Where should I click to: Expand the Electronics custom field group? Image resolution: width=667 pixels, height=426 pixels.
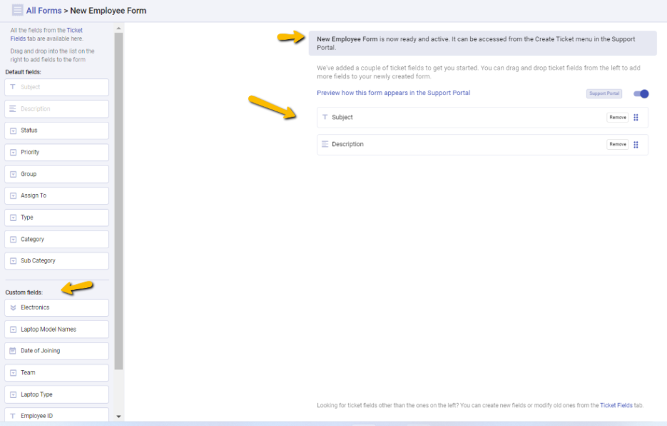click(56, 307)
